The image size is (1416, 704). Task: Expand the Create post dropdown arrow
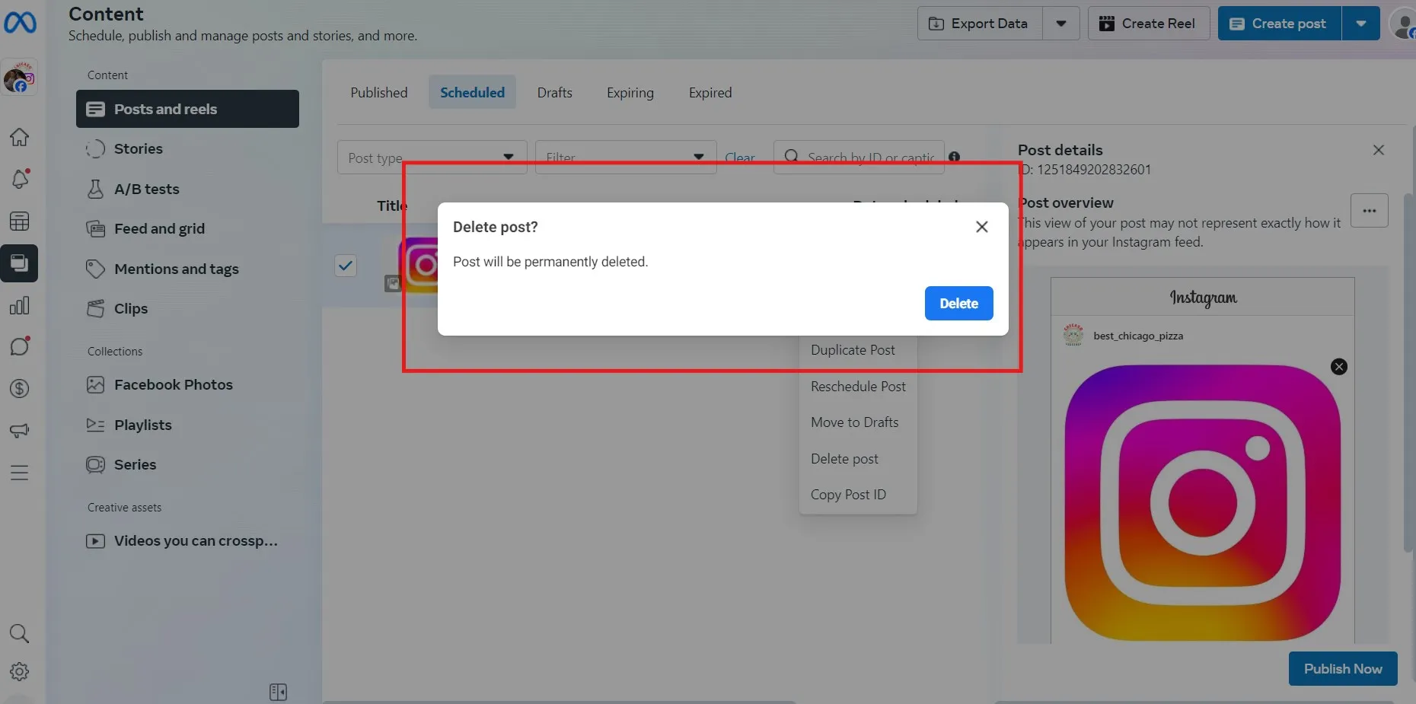(1361, 24)
